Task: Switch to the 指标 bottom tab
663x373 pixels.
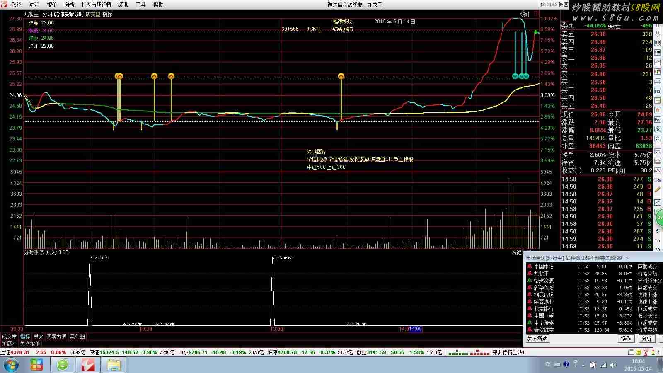Action: 25,337
